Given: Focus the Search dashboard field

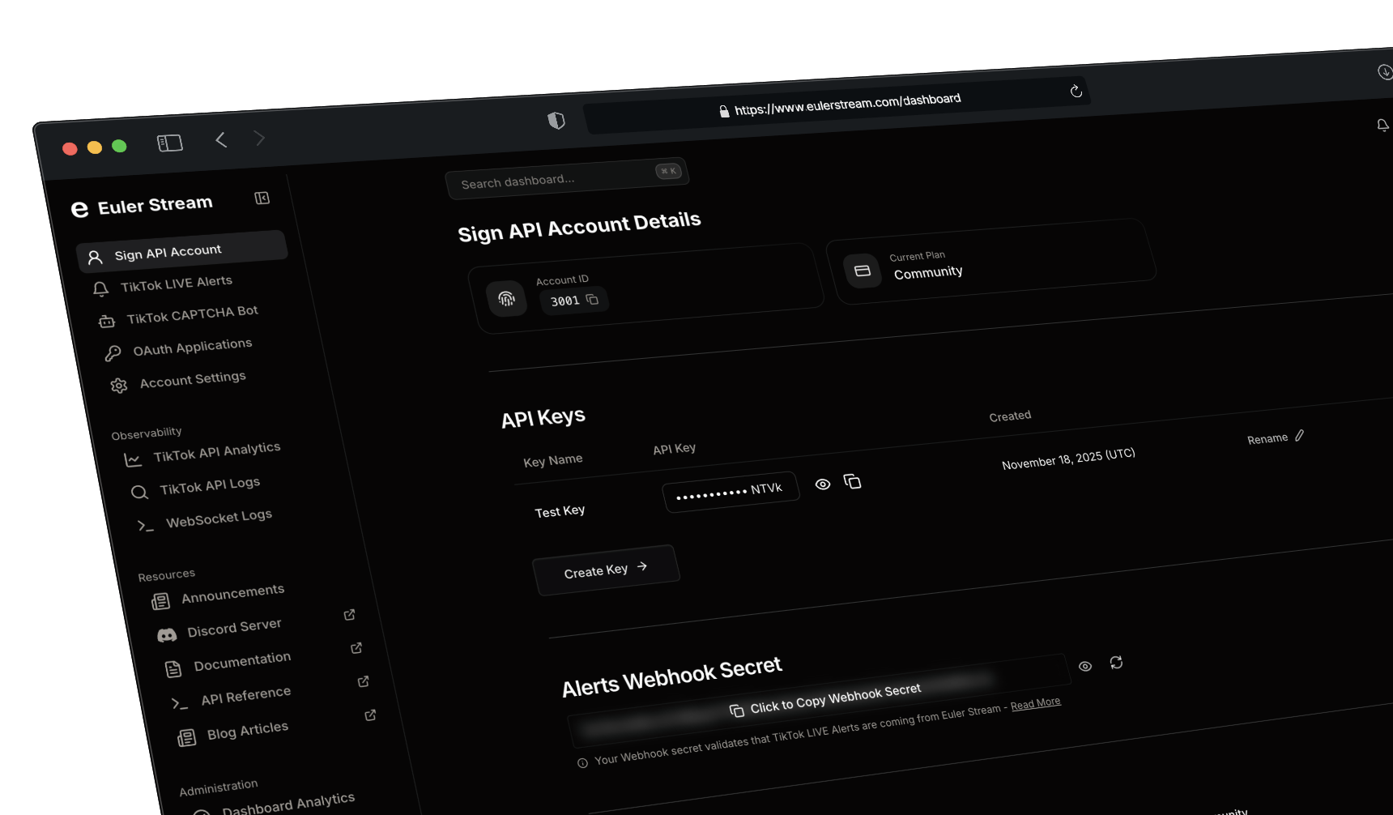Looking at the screenshot, I should (566, 177).
